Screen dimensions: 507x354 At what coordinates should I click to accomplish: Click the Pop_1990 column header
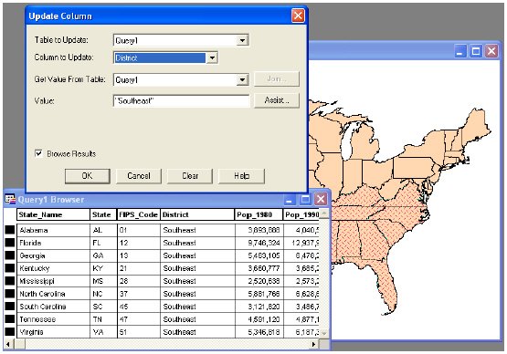point(301,214)
